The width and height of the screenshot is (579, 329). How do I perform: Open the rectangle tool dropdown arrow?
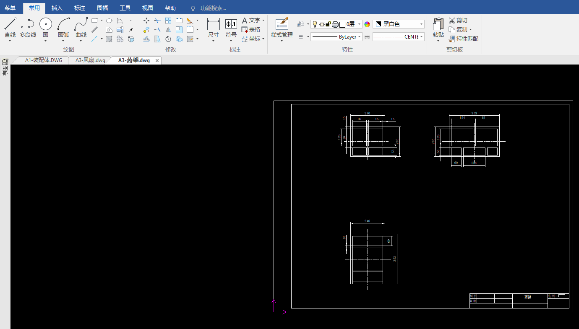(x=102, y=20)
